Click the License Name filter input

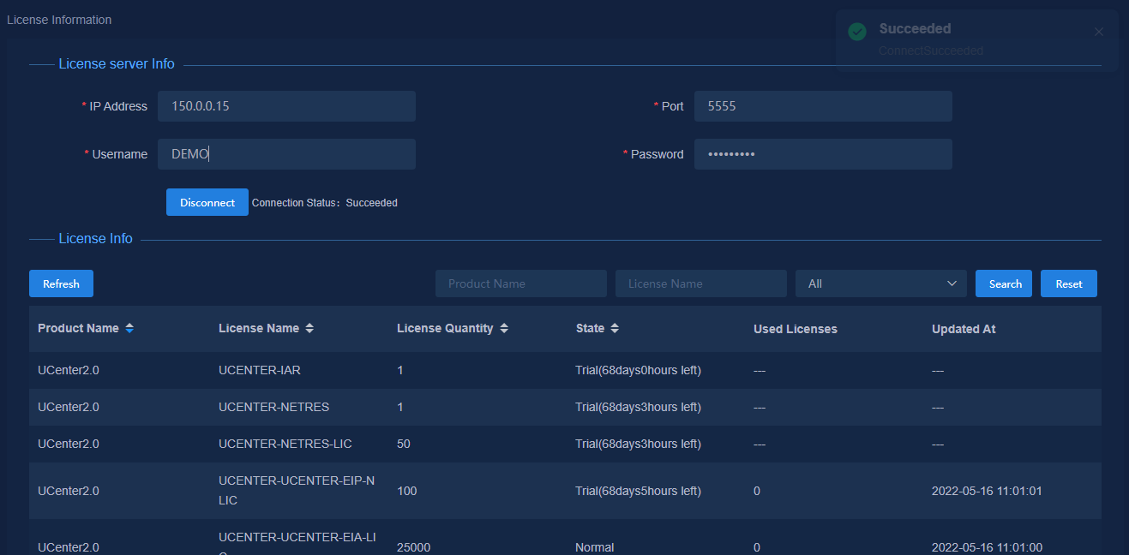(x=701, y=283)
